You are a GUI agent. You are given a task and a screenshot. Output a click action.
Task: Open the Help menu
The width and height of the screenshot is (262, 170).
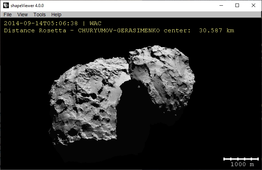coord(56,15)
